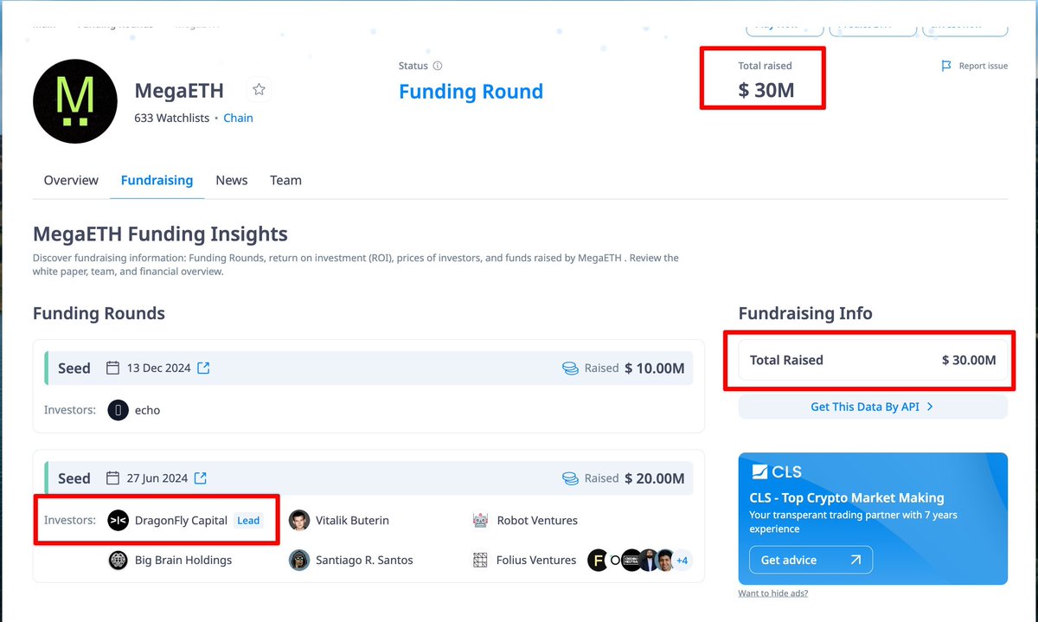Click the DragonFly Capital logo icon
Screen dimensions: 1038x622
pos(118,520)
